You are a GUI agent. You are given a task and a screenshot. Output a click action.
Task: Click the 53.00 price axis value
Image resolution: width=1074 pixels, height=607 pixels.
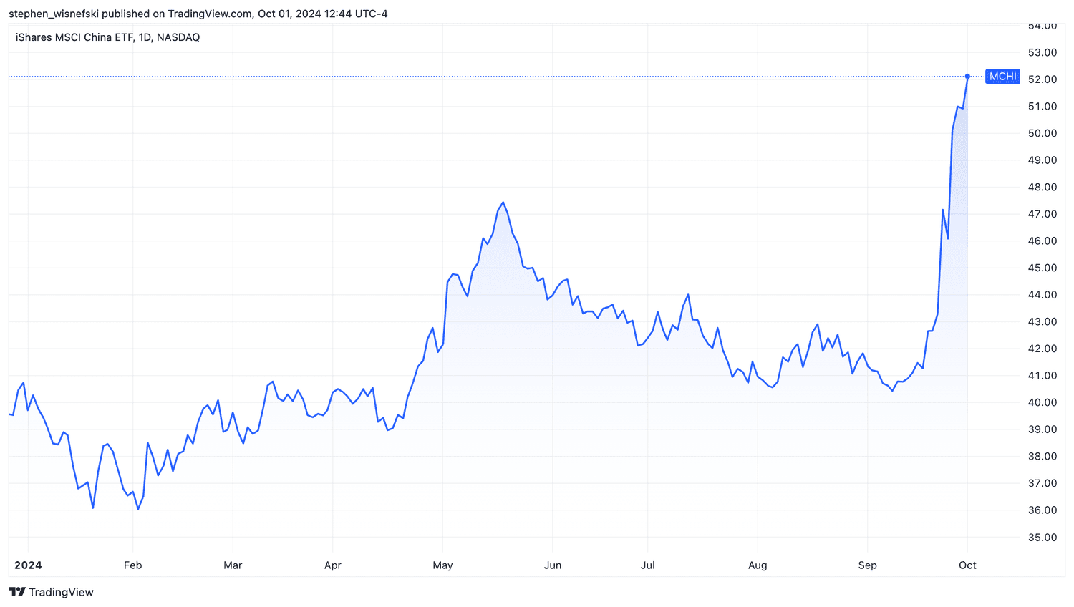tap(1042, 52)
